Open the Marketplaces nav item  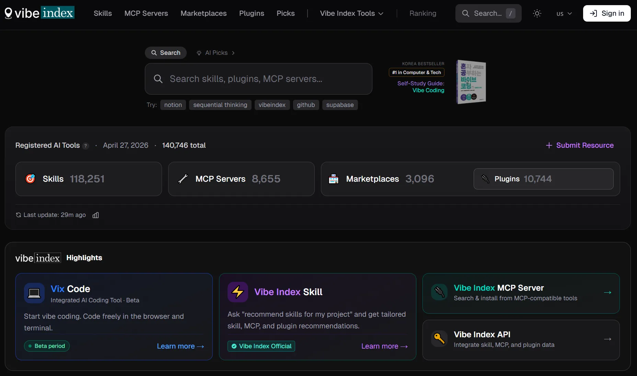point(204,13)
